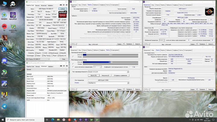The image size is (217, 122).
Task: Click the Lookup button in GPU-Z
Action: (63, 9)
